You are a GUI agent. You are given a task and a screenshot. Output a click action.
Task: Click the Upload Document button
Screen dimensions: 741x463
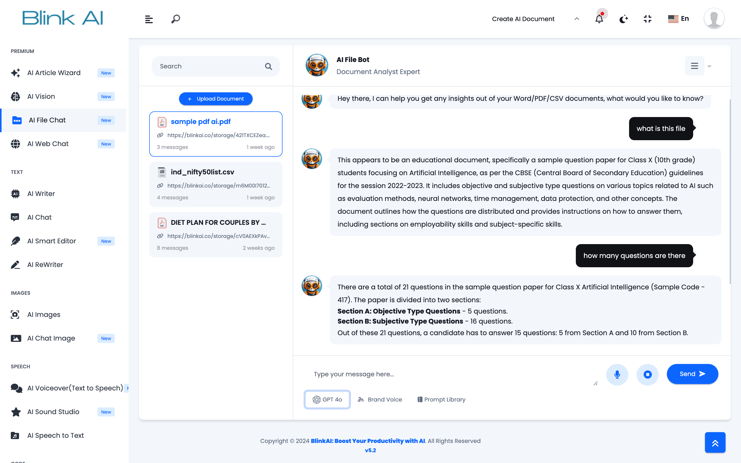(216, 99)
